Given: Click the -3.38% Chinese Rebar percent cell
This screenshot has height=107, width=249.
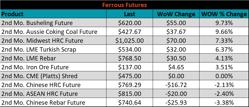Looking at the screenshot, I should click(224, 102).
